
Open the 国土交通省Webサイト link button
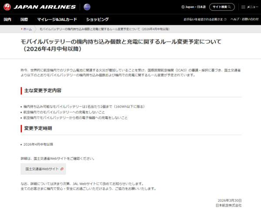click(42, 169)
